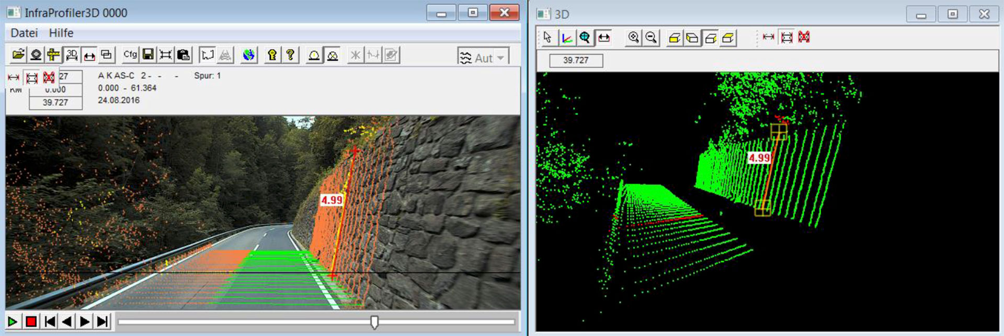Open the Datei menu
This screenshot has width=1004, height=336.
click(x=24, y=33)
